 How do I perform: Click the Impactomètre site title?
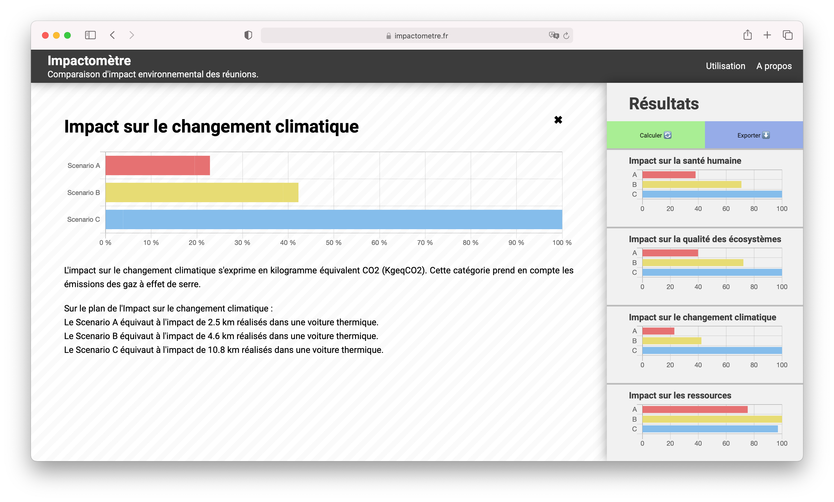point(89,60)
